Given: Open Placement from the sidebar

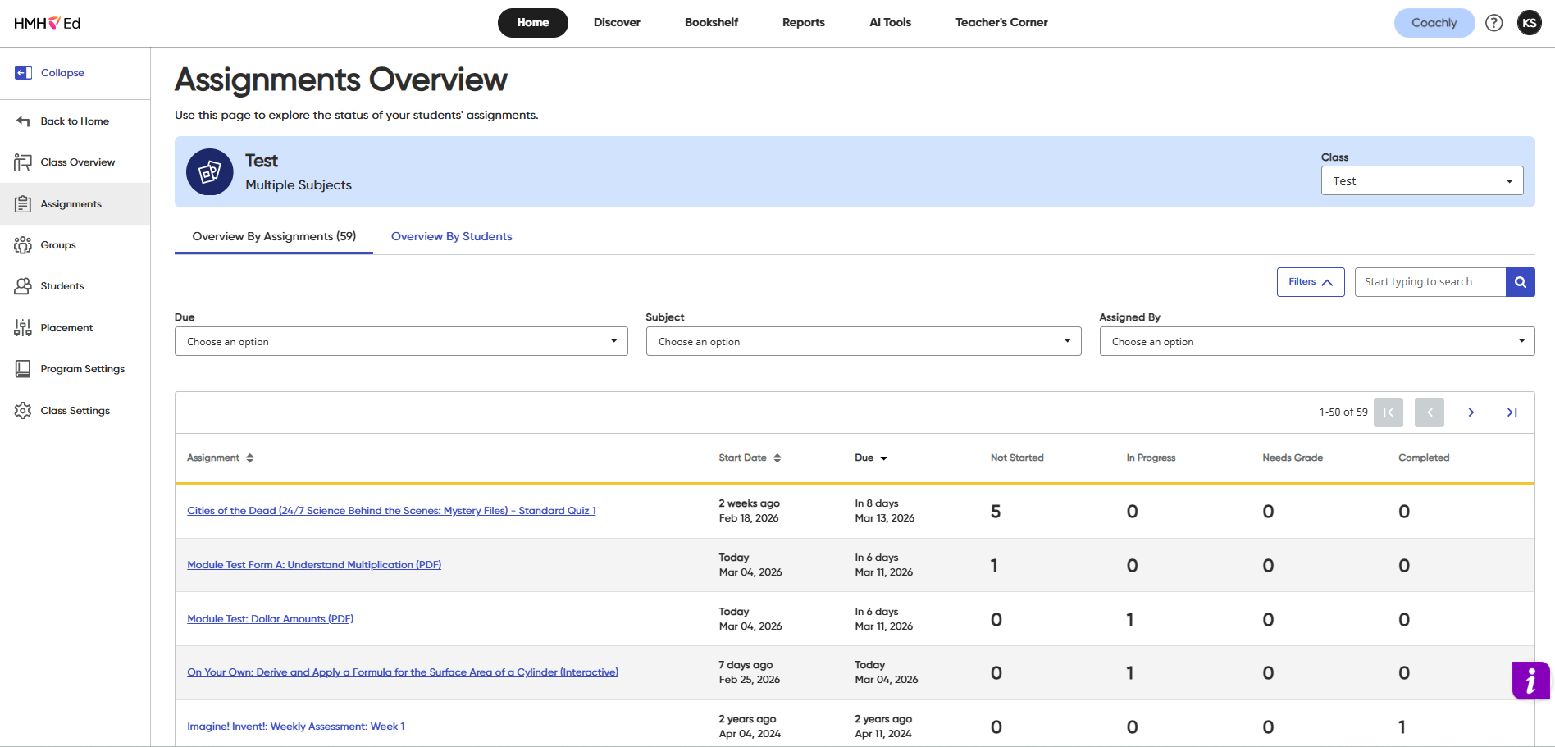Looking at the screenshot, I should [75, 328].
